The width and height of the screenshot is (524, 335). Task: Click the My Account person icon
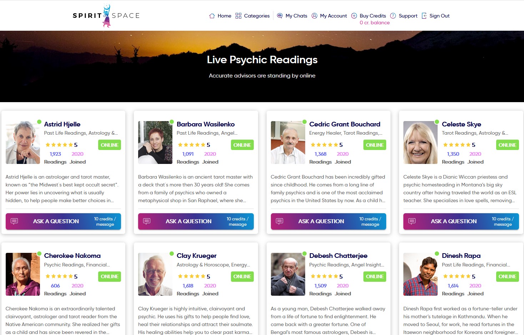coord(314,16)
